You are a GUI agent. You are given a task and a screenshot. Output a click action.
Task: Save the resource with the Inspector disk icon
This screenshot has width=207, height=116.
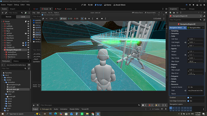click(177, 13)
